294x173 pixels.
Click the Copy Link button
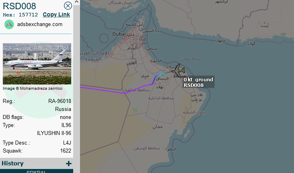(56, 14)
